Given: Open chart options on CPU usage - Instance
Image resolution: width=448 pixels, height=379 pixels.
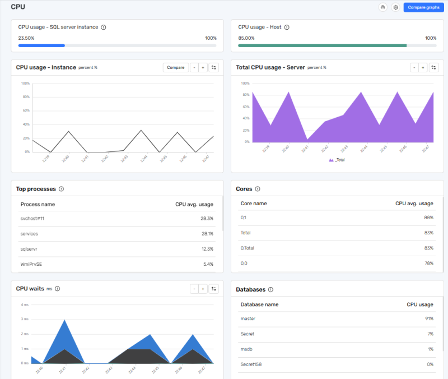Looking at the screenshot, I should tap(214, 67).
